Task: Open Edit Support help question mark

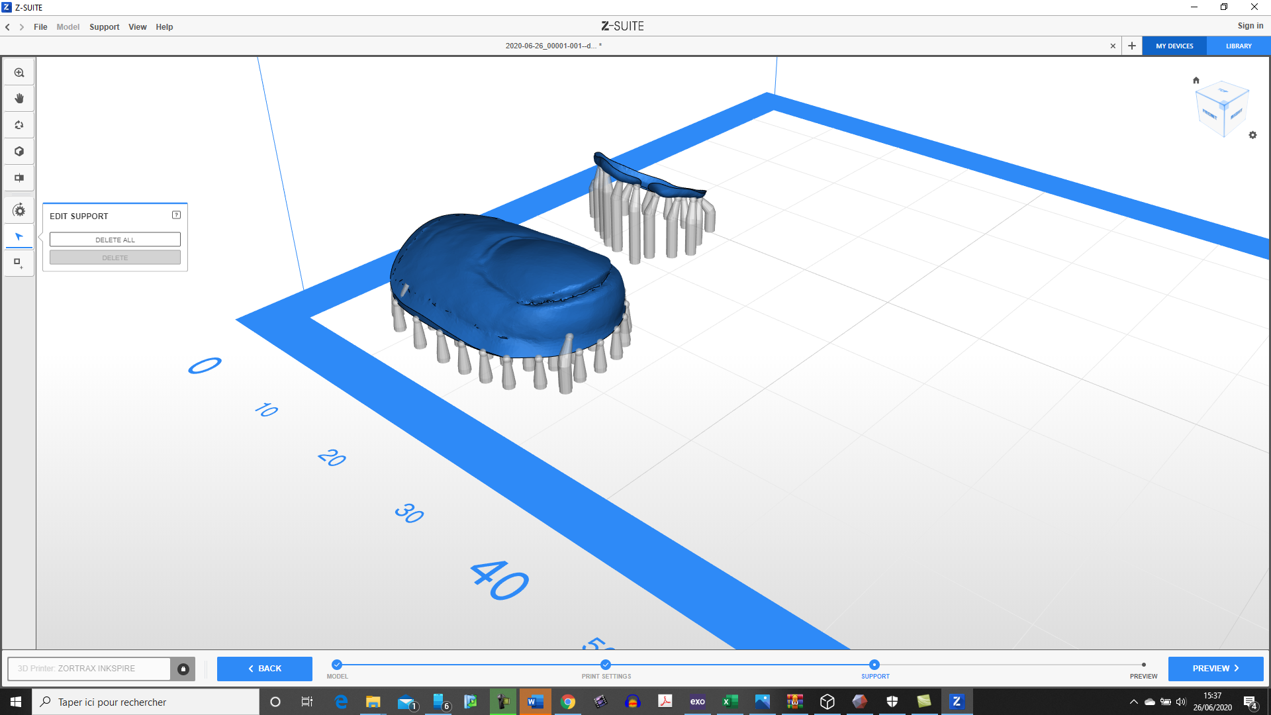Action: point(176,215)
